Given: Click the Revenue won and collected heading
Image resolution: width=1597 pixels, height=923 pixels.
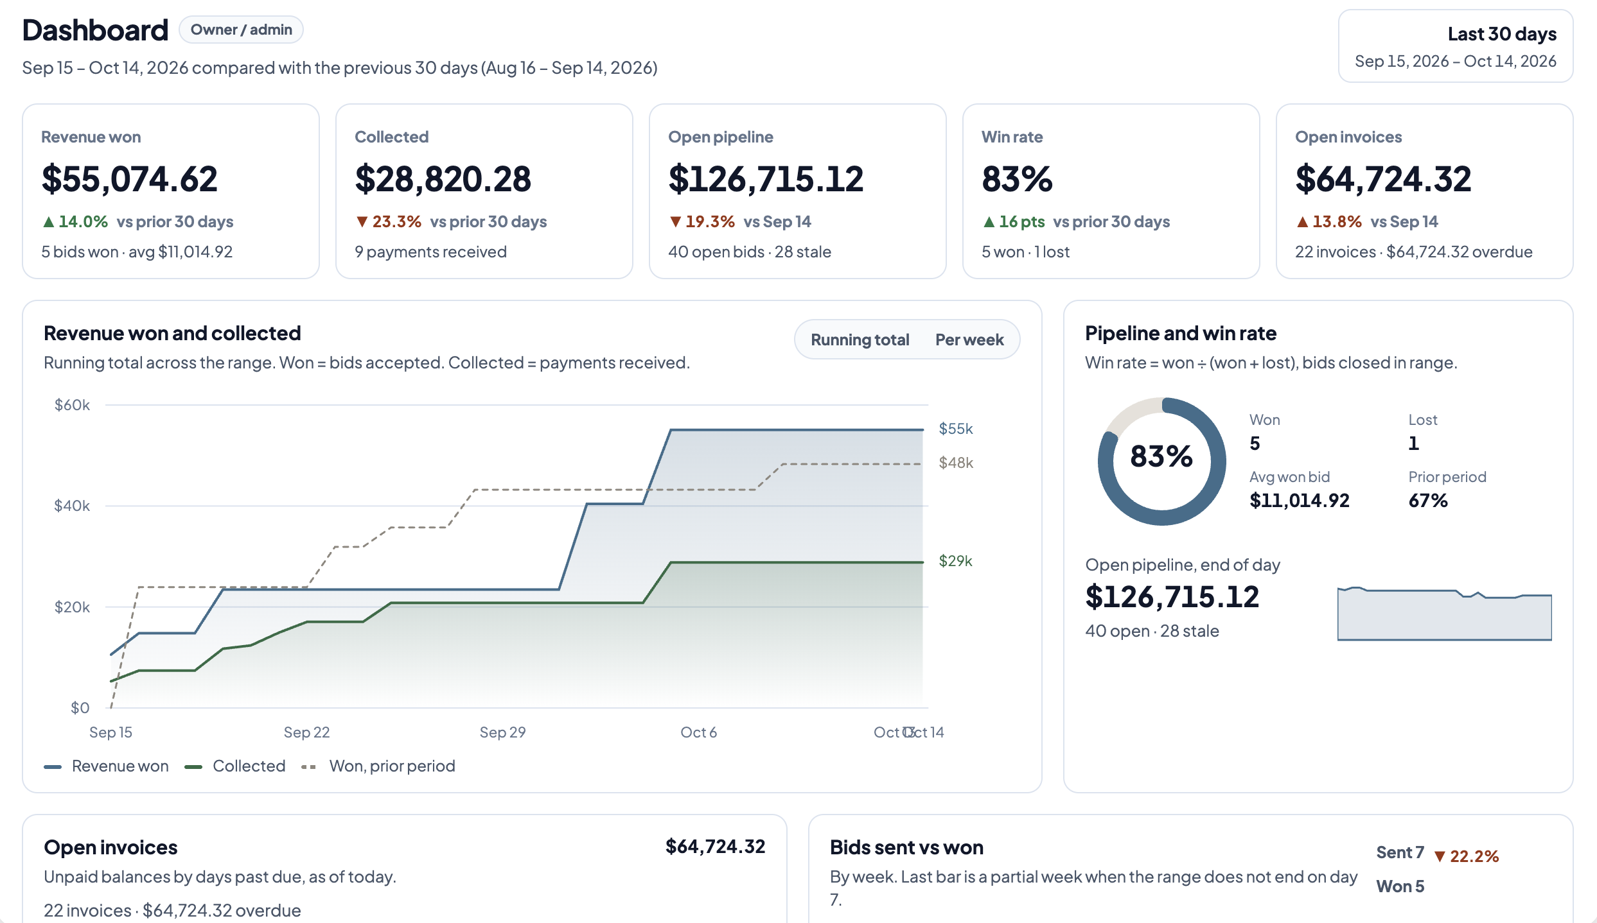Looking at the screenshot, I should [172, 333].
